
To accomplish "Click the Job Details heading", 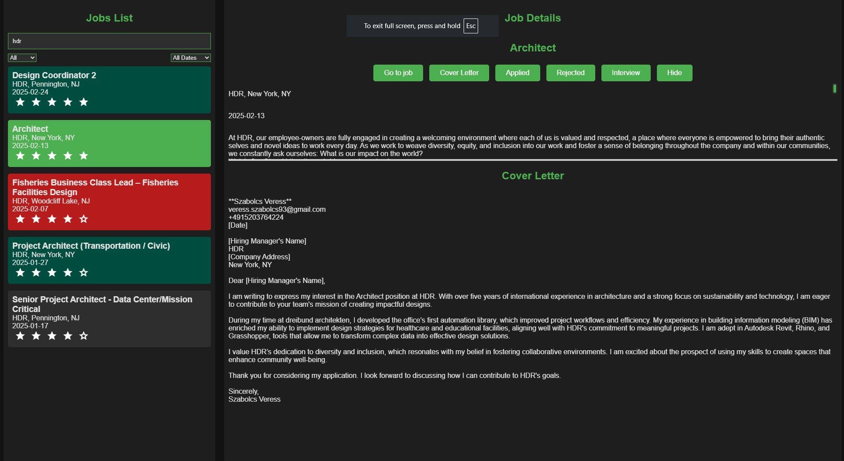I will point(533,18).
